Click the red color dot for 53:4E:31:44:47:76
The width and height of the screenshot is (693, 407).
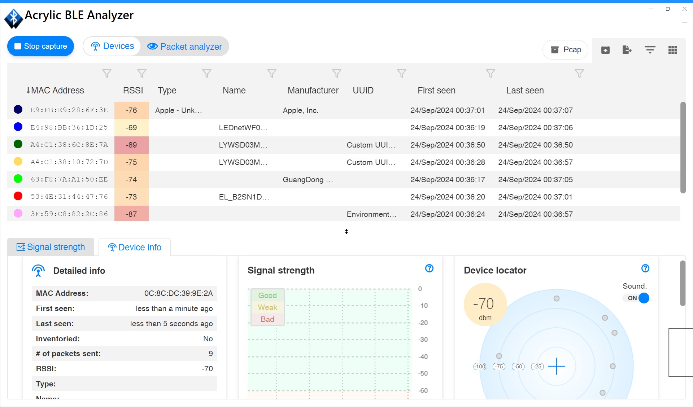18,196
